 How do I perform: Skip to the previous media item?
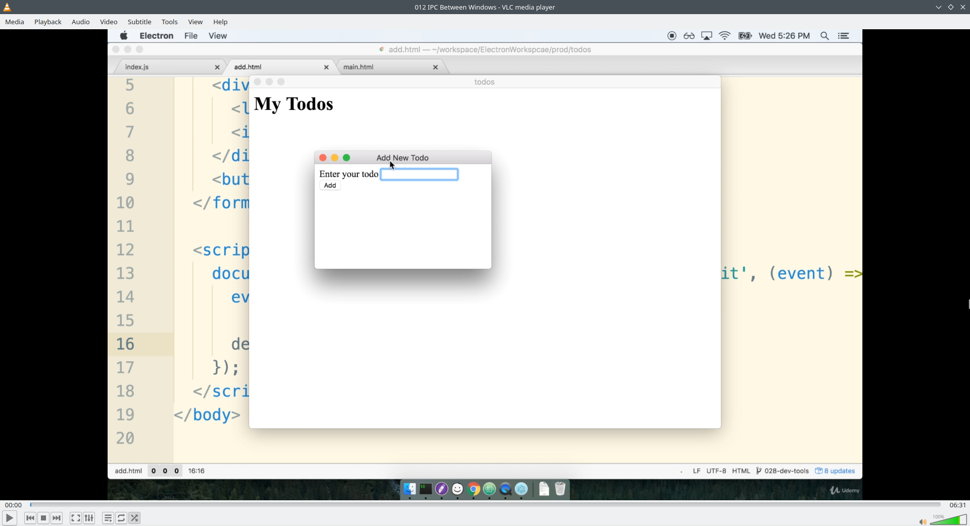pyautogui.click(x=30, y=518)
